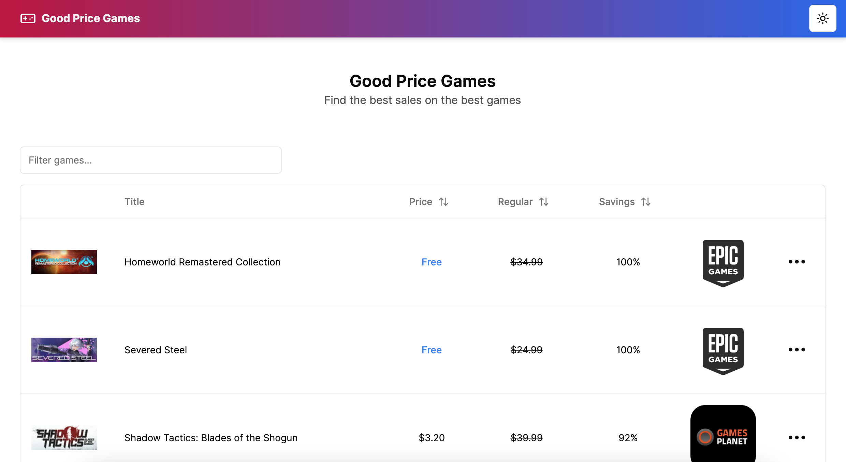Click the Epic Games store icon for Homeworld
846x462 pixels.
pos(723,262)
